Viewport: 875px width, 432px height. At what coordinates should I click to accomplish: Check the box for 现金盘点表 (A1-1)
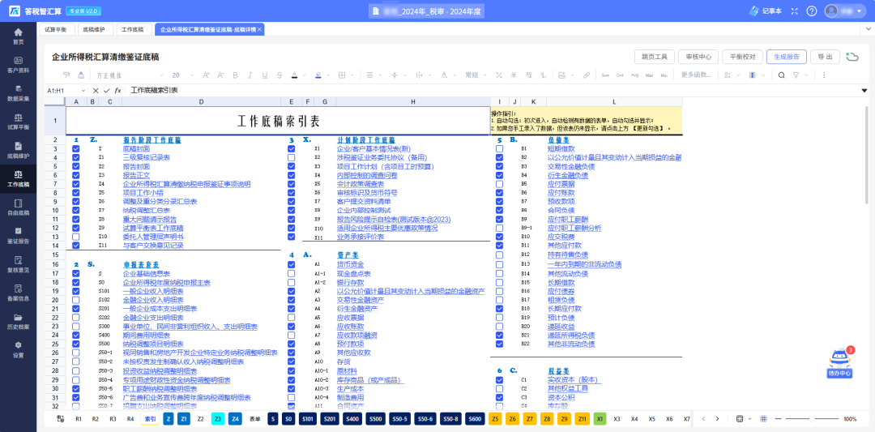click(x=292, y=273)
